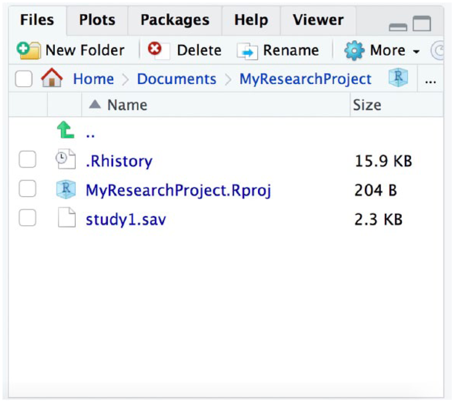This screenshot has height=403, width=454.
Task: Select the MyResearchProject.Rproj checkbox
Action: [x=27, y=190]
